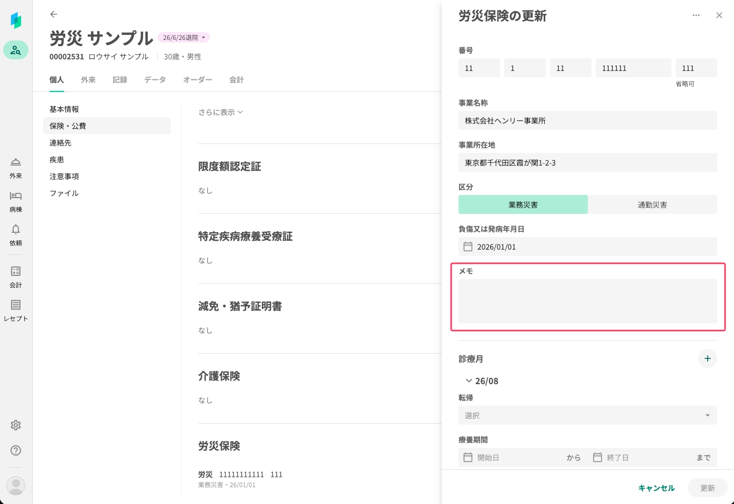Click the user avatar at sidebar bottom

tap(16, 486)
